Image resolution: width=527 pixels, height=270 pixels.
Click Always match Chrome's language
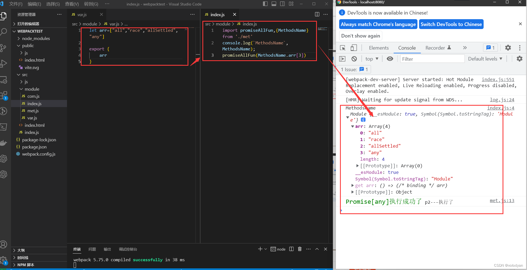click(x=378, y=24)
